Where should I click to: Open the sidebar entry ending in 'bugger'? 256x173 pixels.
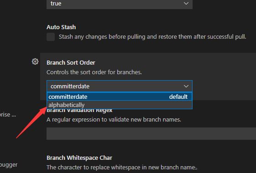(9, 165)
